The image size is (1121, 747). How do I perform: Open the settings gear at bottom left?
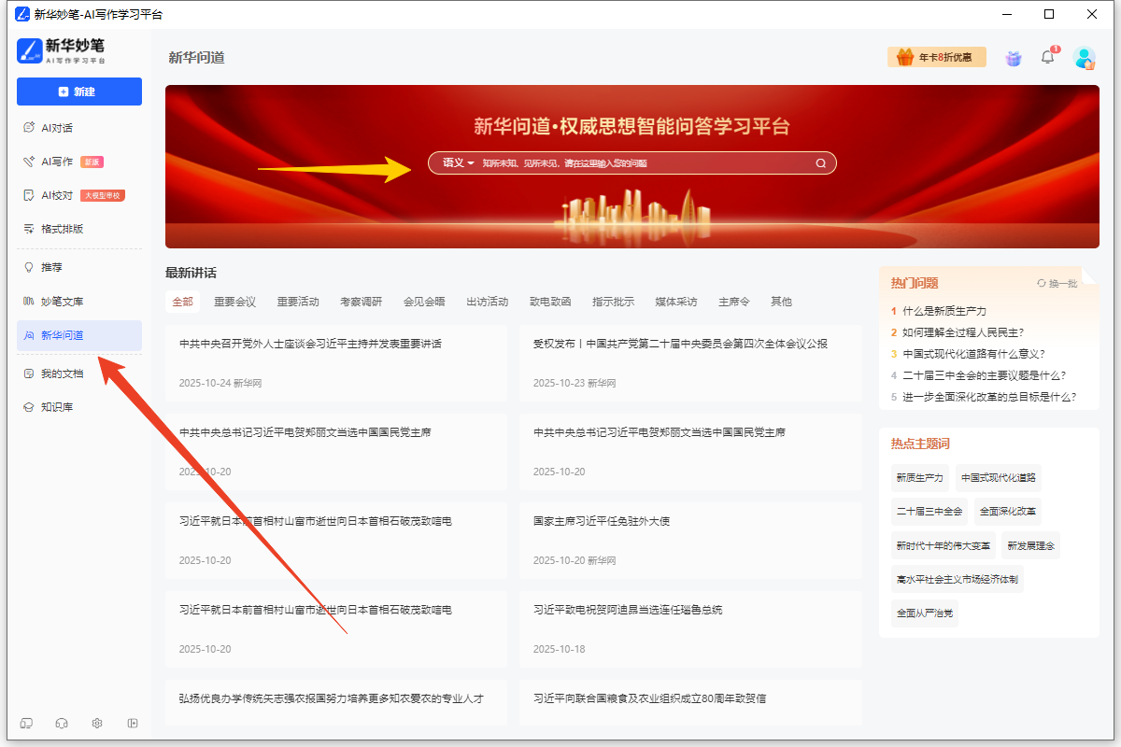tap(96, 724)
